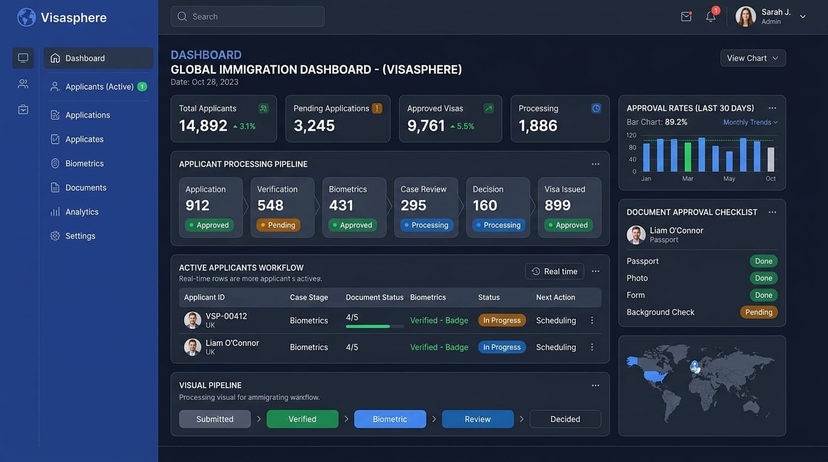The width and height of the screenshot is (828, 462).
Task: Select the Visa Issued stage card
Action: pos(569,208)
